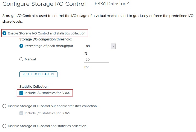
Task: Click the ms unit label
Action: pos(87,67)
